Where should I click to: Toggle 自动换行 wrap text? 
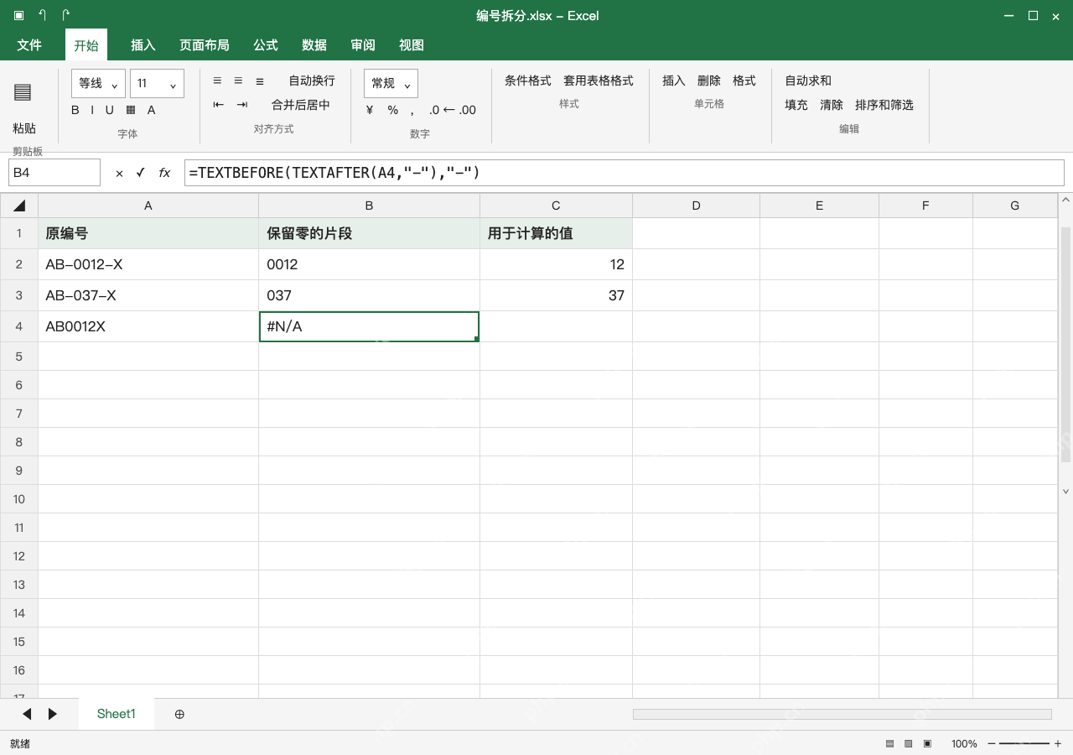tap(312, 81)
